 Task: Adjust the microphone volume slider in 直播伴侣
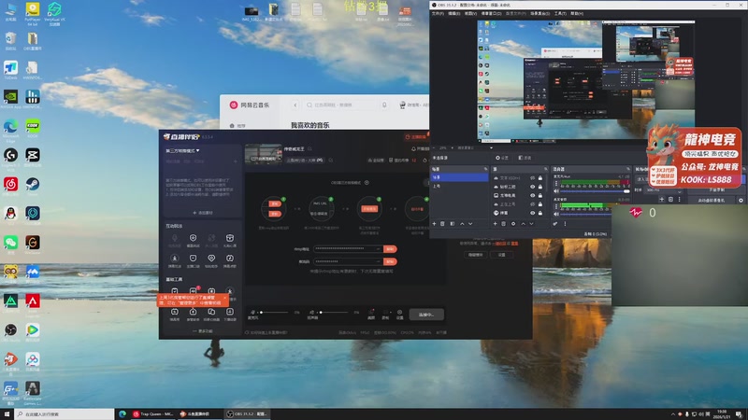pyautogui.click(x=274, y=313)
